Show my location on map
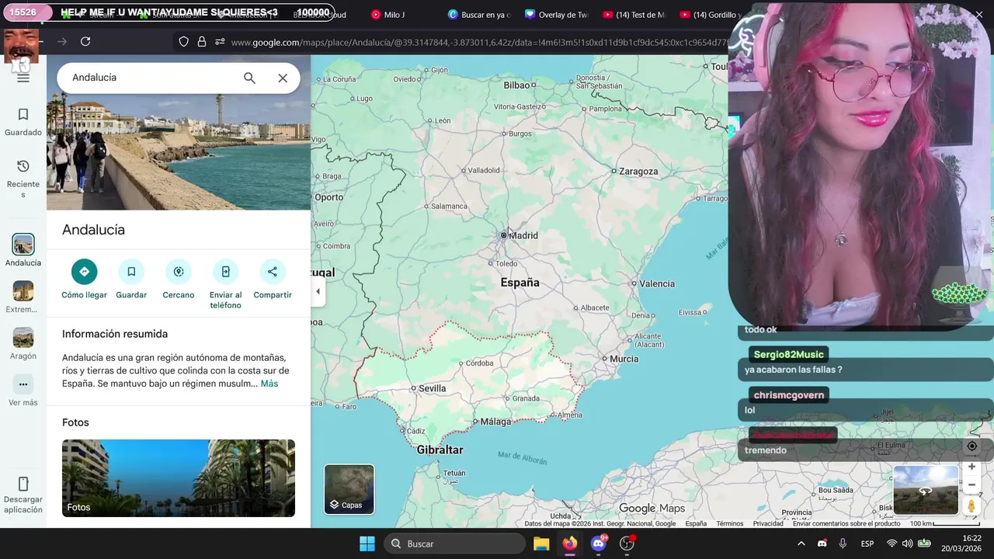The image size is (994, 559). pyautogui.click(x=971, y=446)
